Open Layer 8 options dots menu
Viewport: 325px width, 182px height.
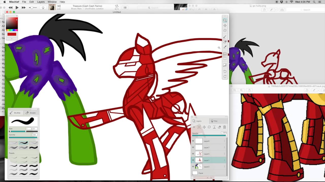224,141
